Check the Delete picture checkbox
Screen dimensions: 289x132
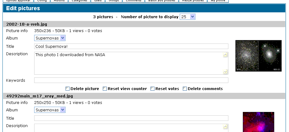click(68, 89)
